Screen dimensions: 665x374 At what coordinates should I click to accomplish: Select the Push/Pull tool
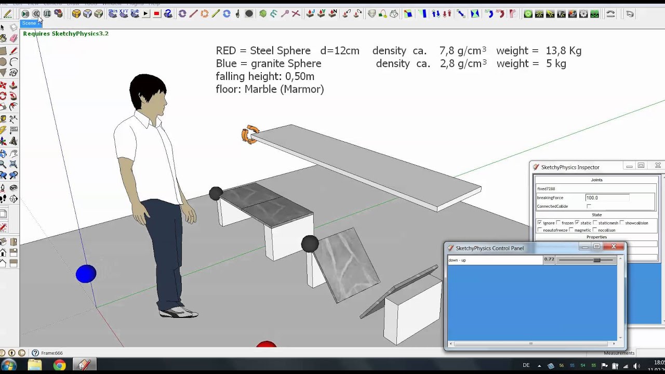coord(14,85)
